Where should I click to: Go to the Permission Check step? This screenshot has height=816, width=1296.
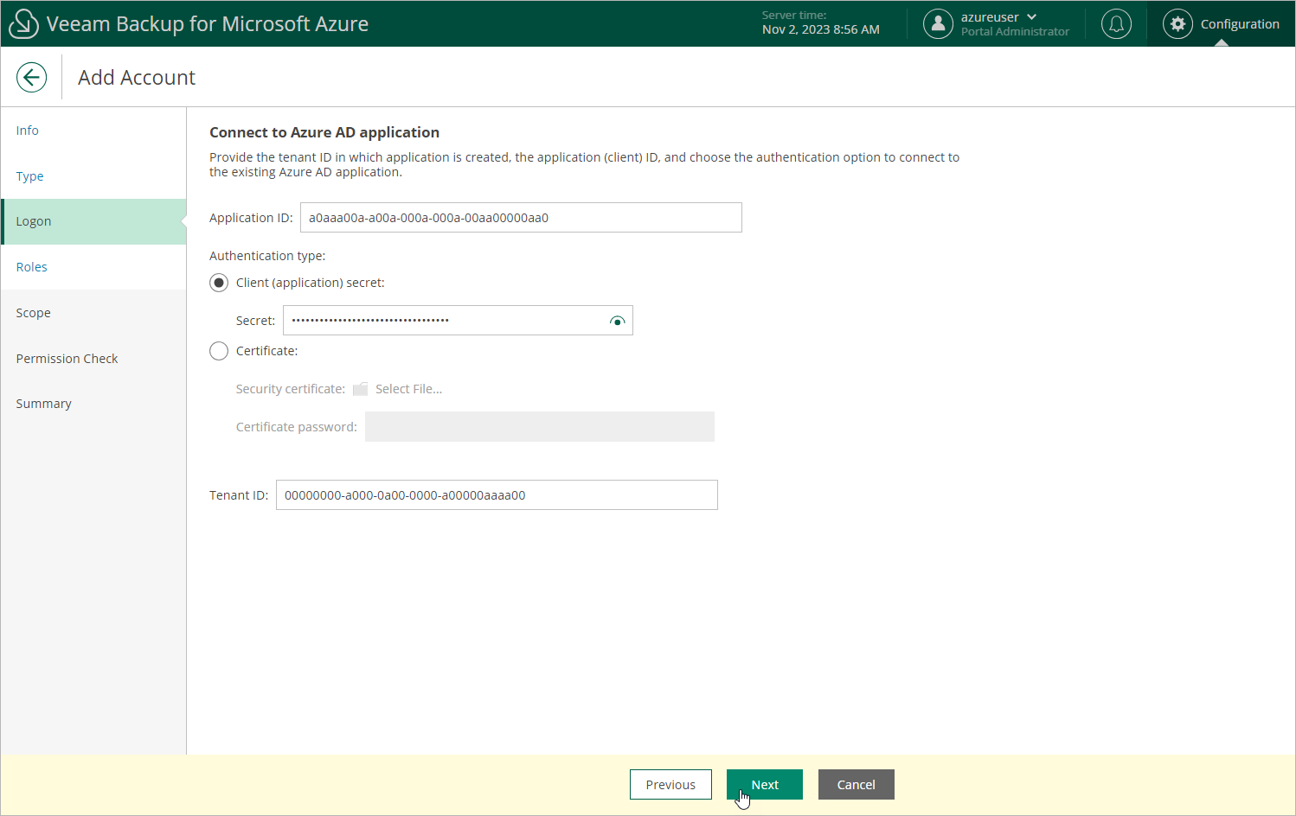point(93,359)
